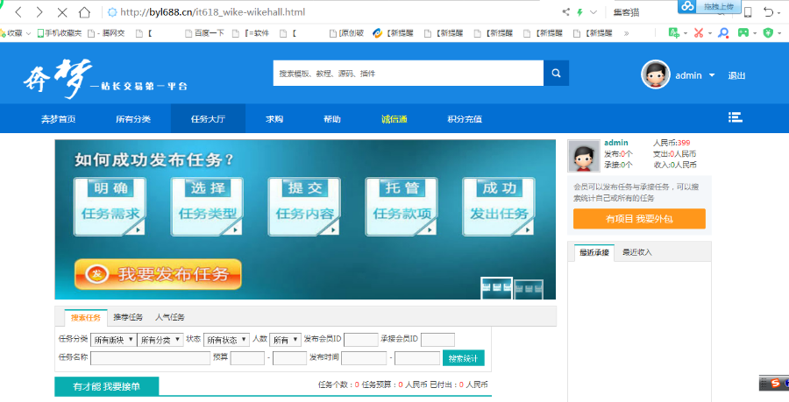The width and height of the screenshot is (789, 402).
Task: Click the undo/restore arrow icon at top right
Action: pos(768,12)
